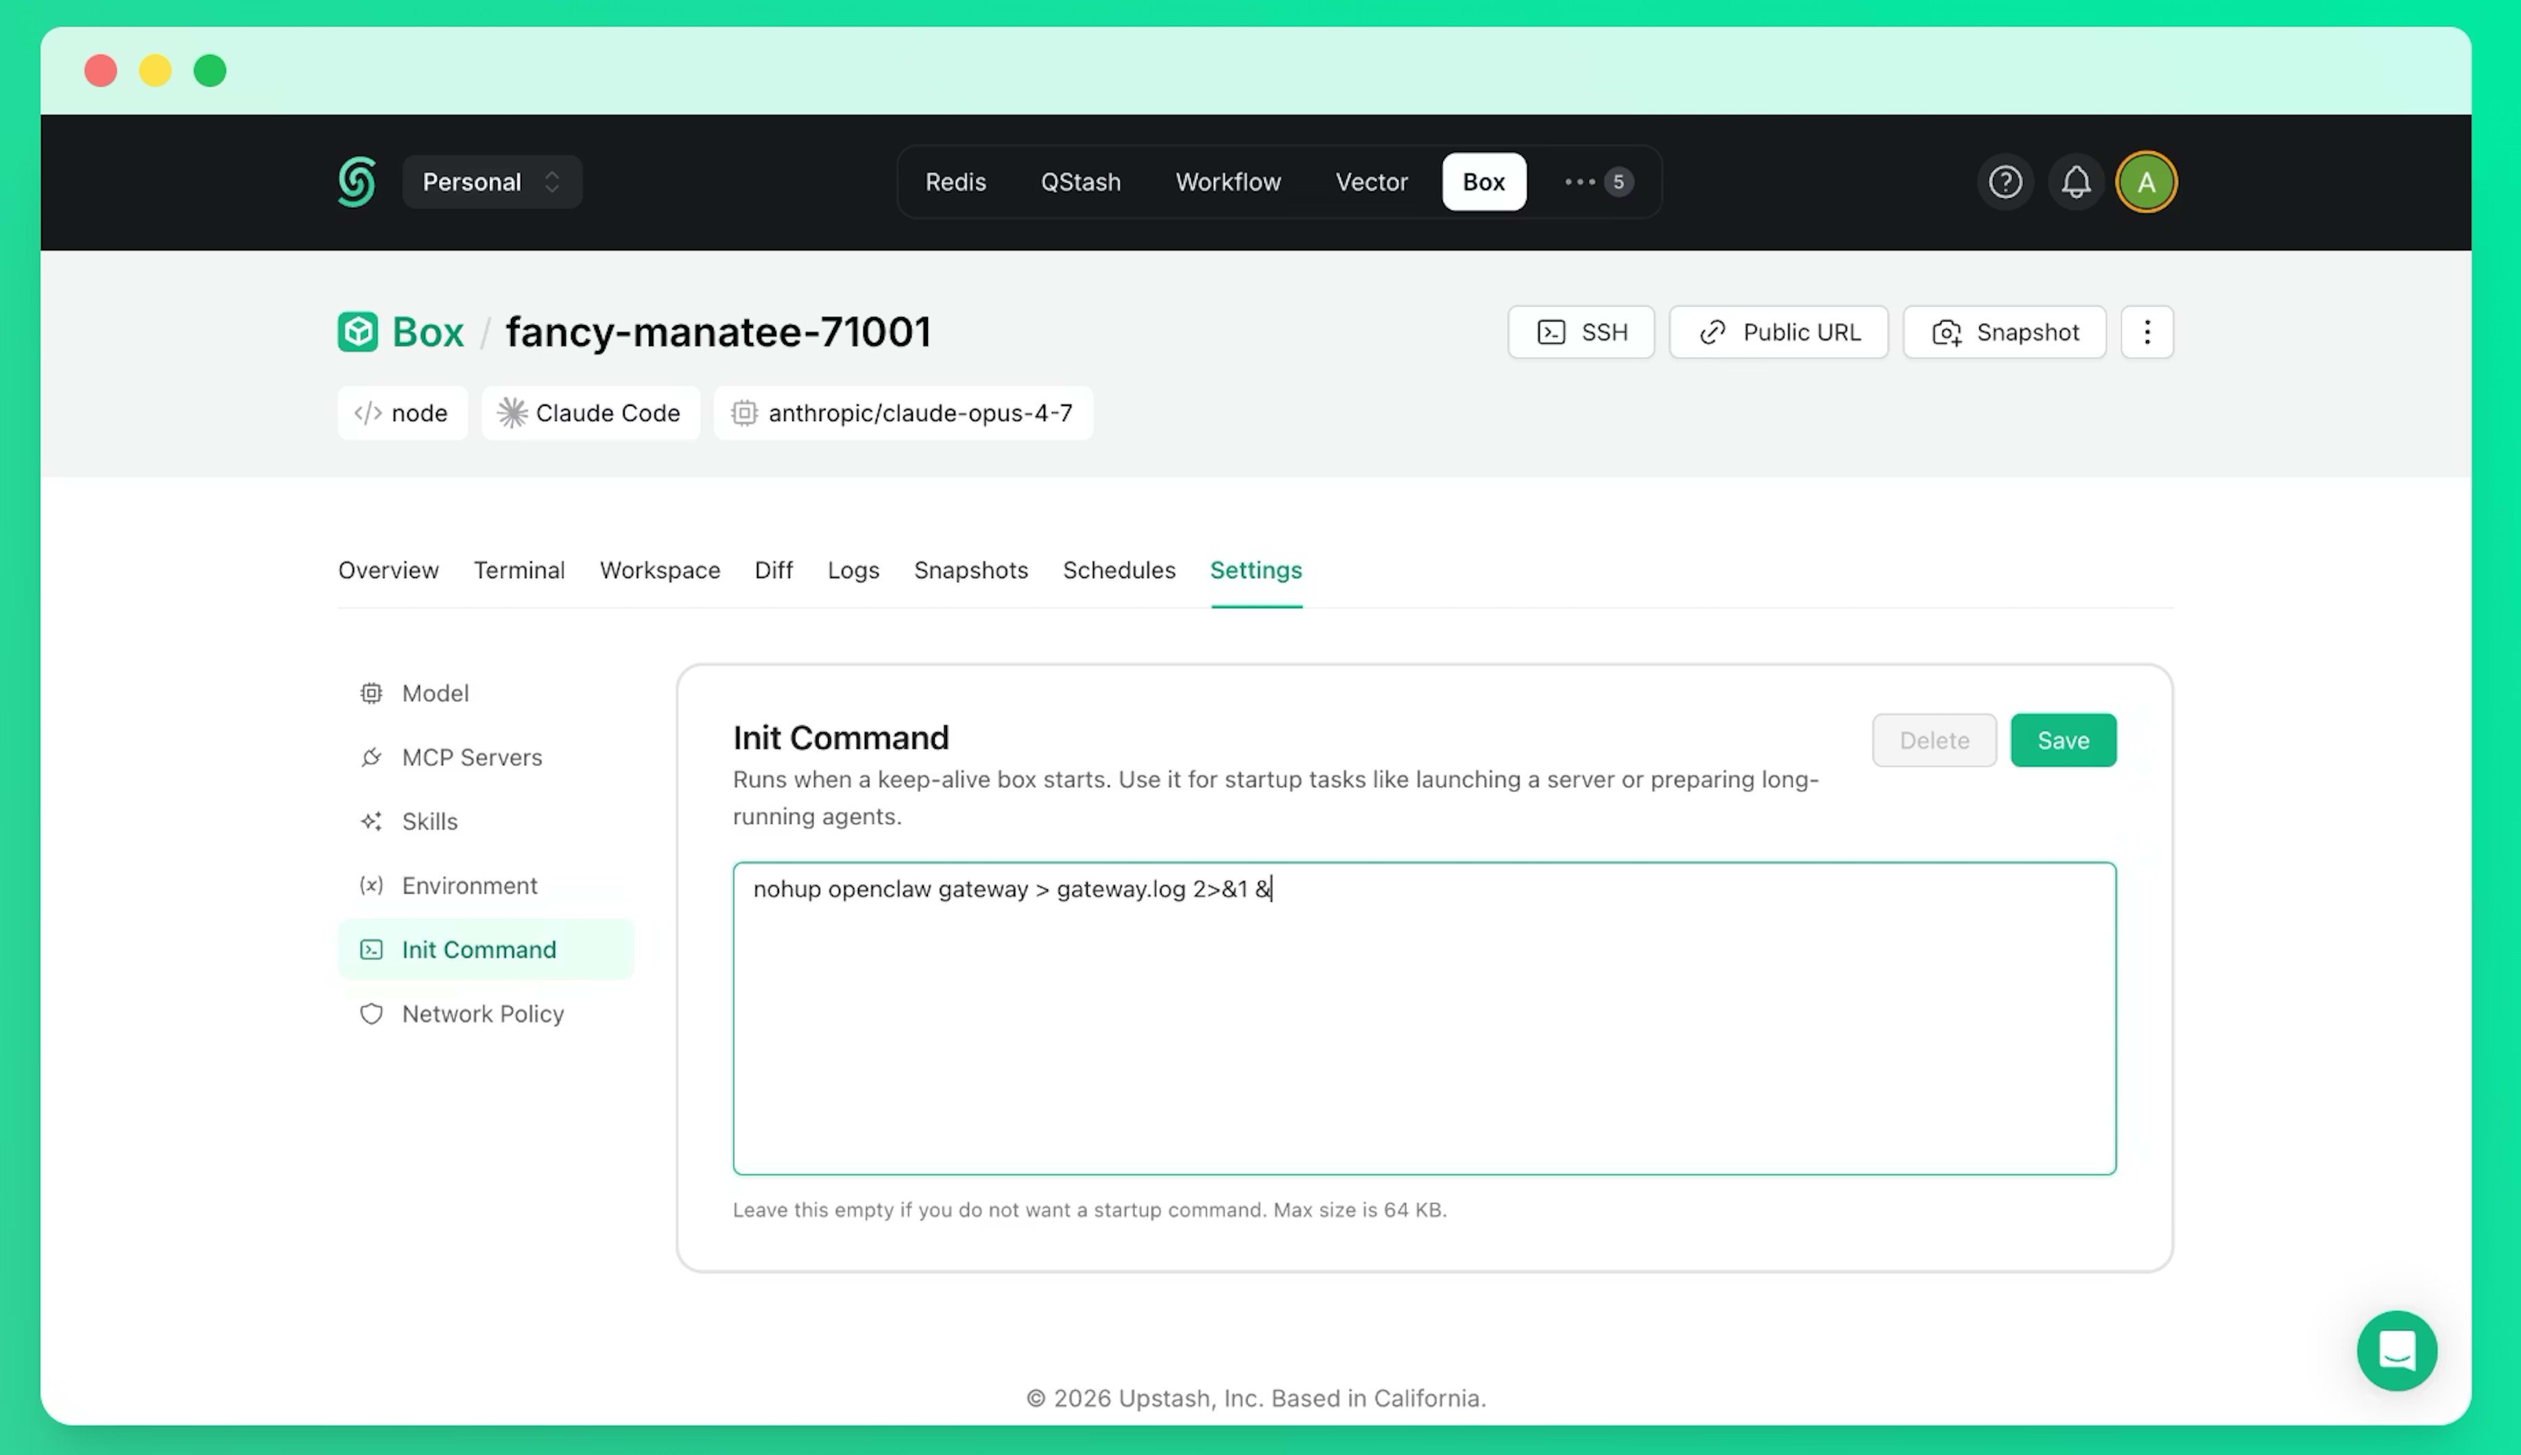Open the help question mark icon

coord(2005,182)
